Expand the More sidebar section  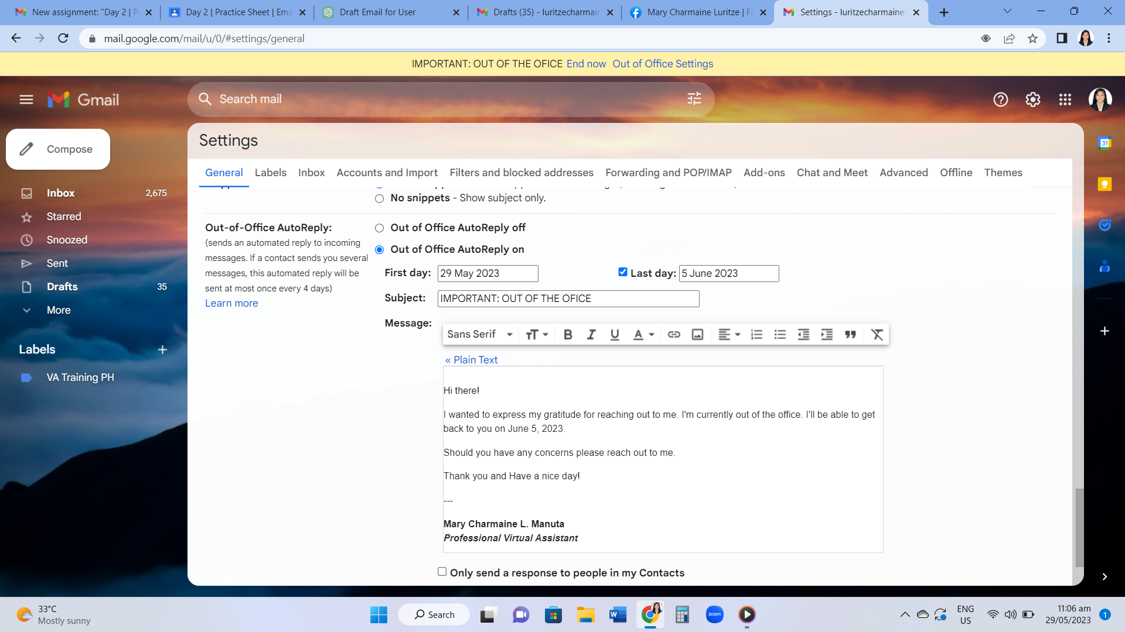58,310
